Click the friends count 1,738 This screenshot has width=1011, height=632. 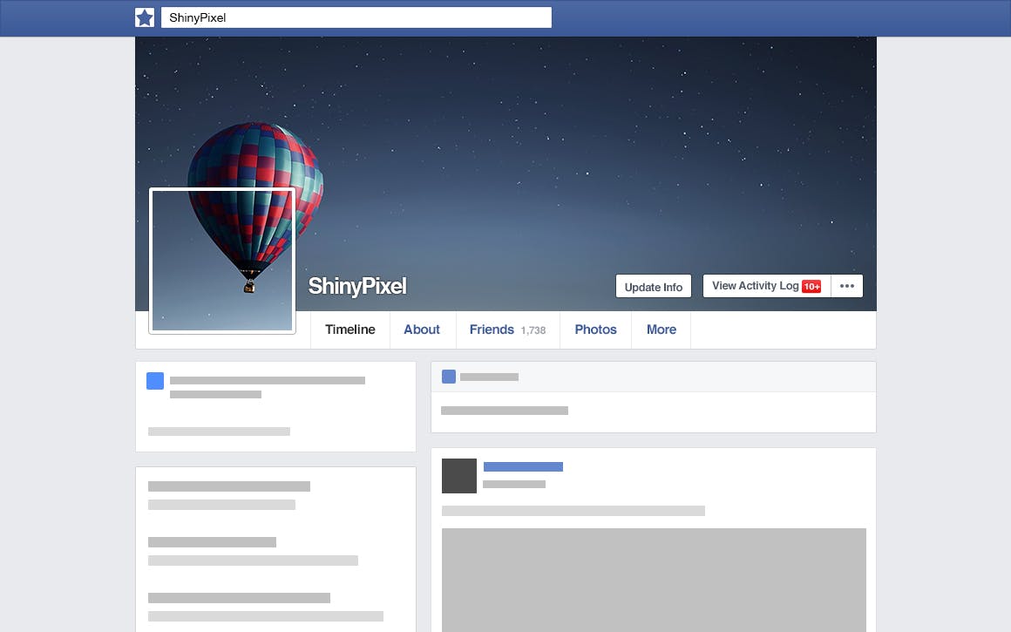(533, 330)
